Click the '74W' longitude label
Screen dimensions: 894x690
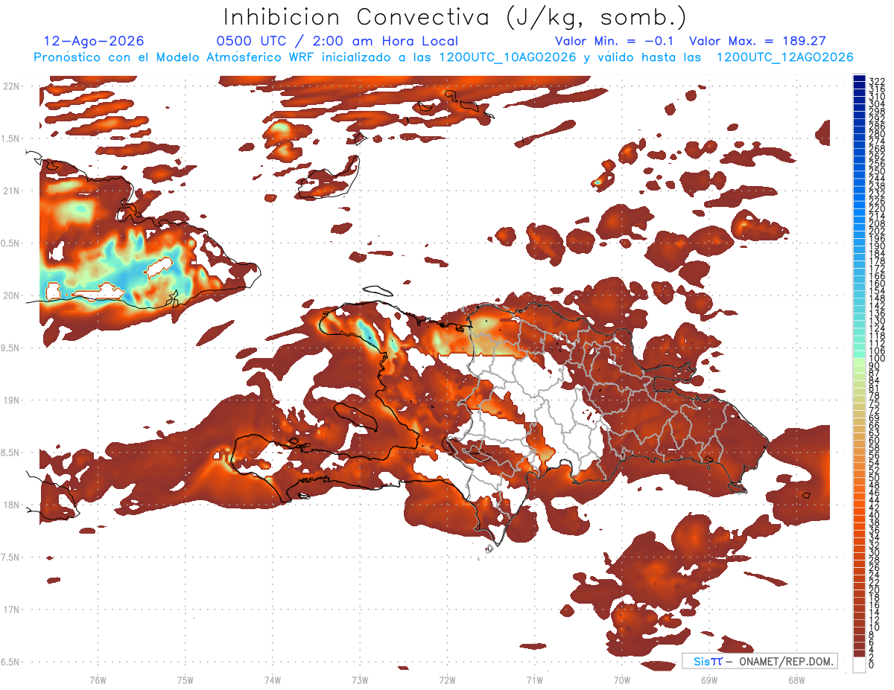coord(273,680)
